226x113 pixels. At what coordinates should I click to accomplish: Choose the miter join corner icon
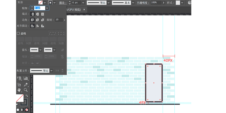pos(32,20)
